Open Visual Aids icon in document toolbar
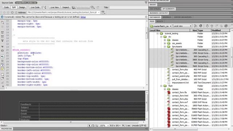Screen dimensions: 233x131 (x=92, y=7)
